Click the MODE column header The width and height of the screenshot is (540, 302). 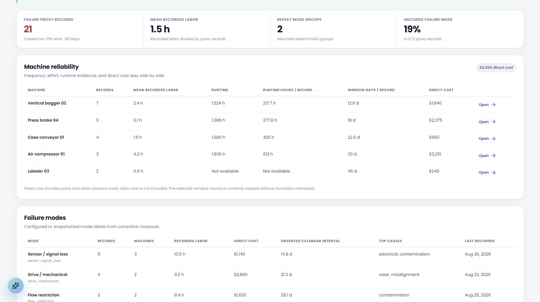33,241
